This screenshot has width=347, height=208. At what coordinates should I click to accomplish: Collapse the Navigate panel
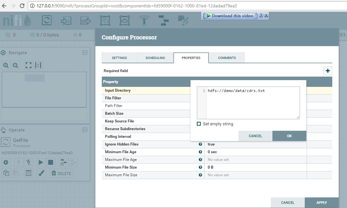[85, 53]
